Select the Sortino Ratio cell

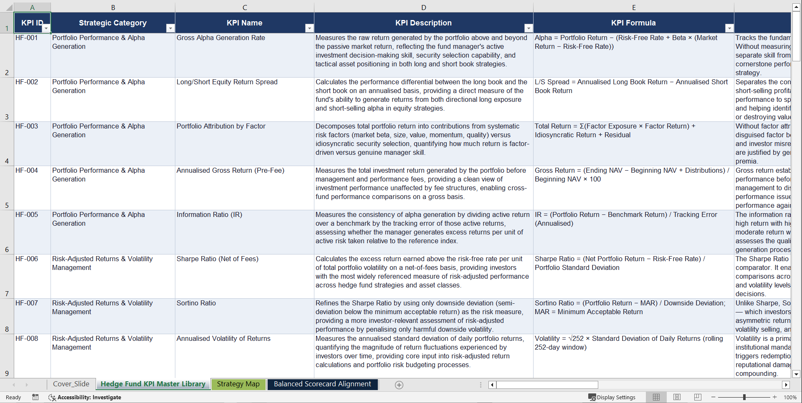(x=245, y=316)
